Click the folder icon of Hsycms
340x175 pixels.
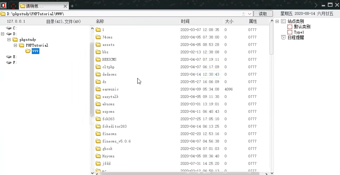pyautogui.click(x=98, y=156)
